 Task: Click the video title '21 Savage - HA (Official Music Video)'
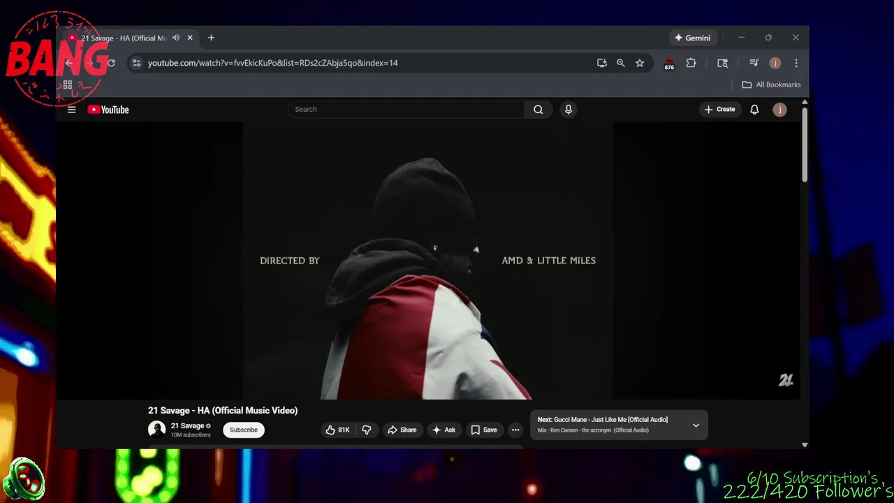(x=223, y=410)
